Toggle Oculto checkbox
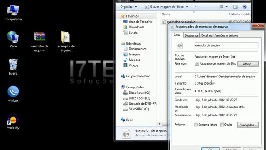Viewport: 266px width, 150px height. [x=222, y=125]
